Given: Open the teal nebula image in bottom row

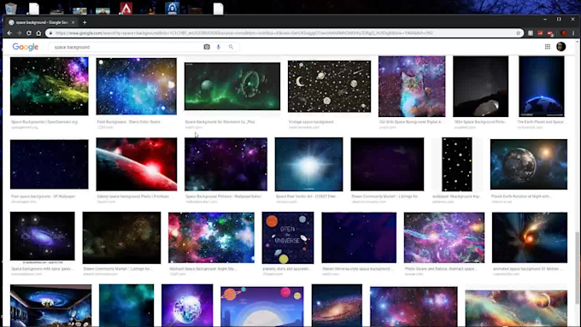Looking at the screenshot, I should point(126,306).
